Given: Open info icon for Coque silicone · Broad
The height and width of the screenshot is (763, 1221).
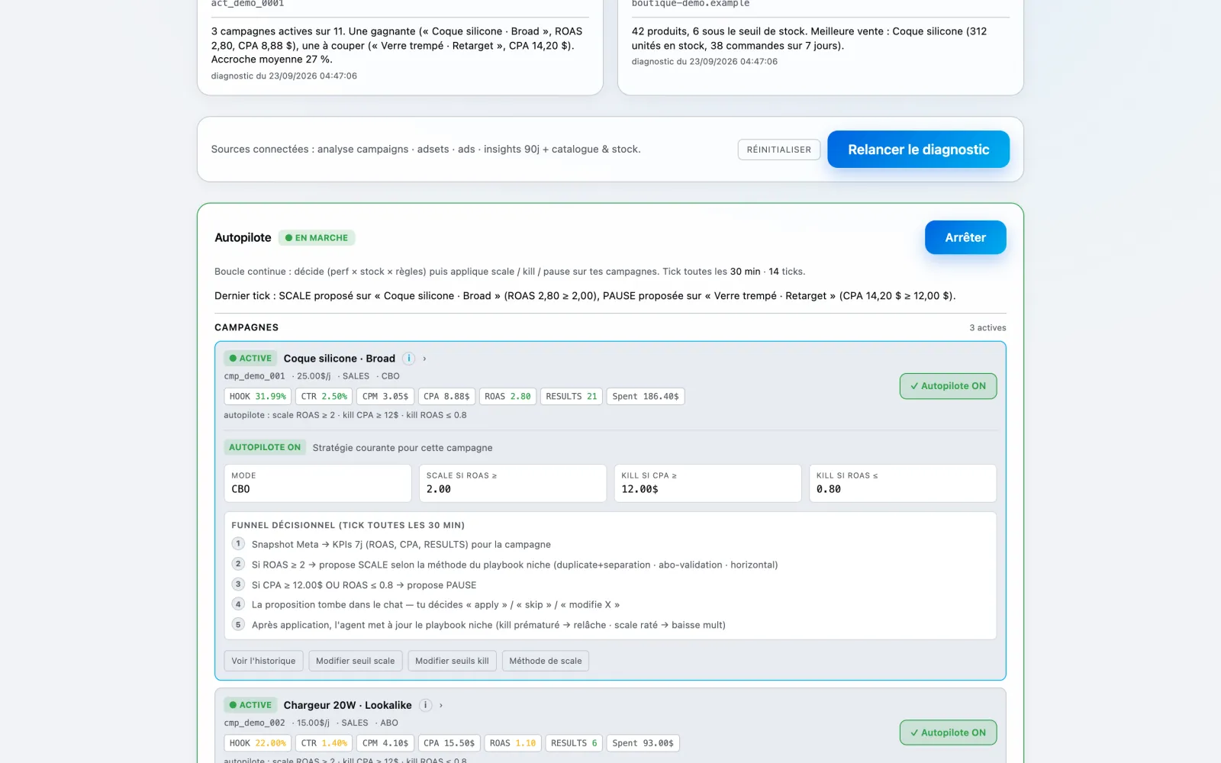Looking at the screenshot, I should pyautogui.click(x=409, y=359).
